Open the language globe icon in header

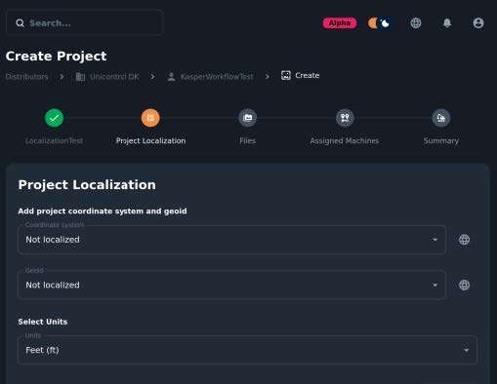tap(416, 23)
